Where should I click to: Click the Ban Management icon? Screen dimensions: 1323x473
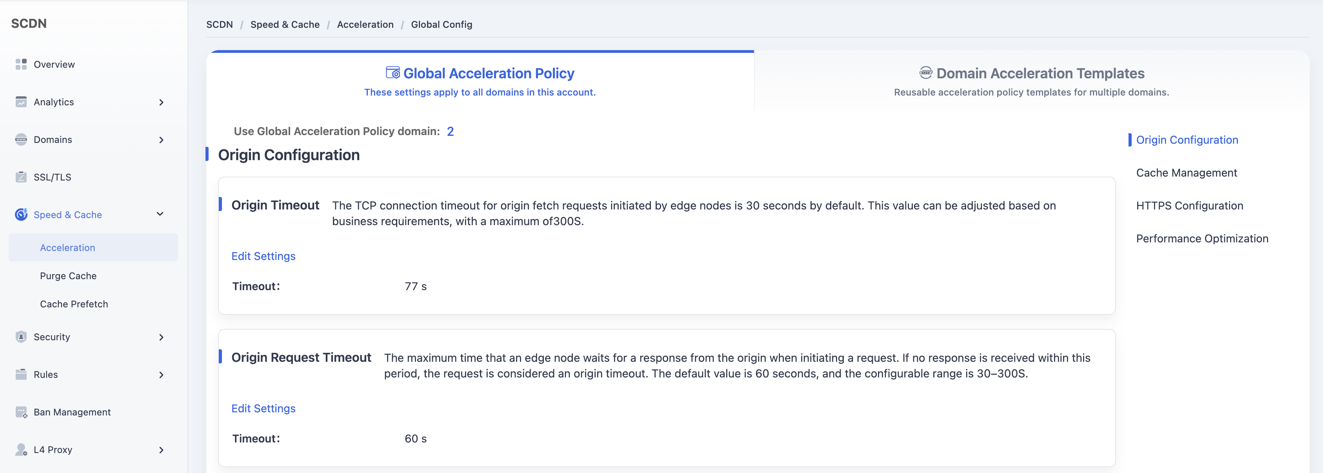point(21,412)
